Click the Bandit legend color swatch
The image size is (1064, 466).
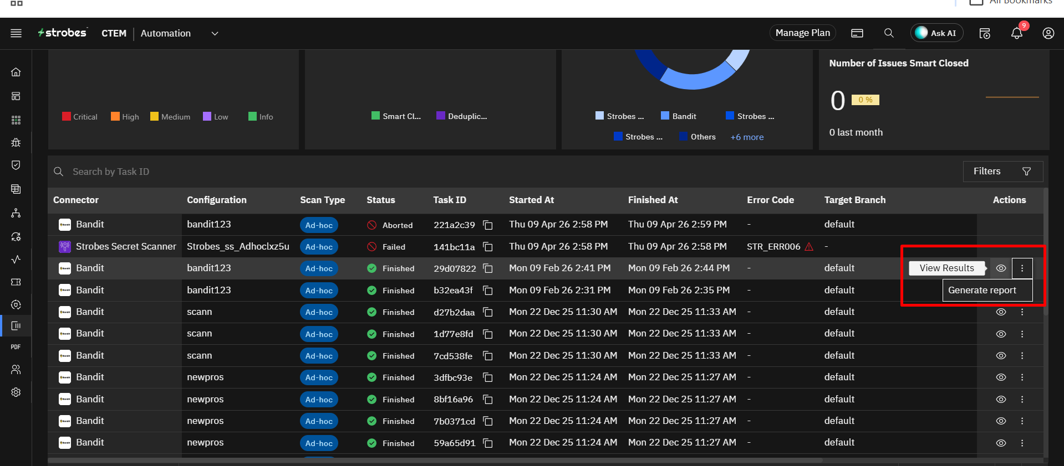point(665,116)
